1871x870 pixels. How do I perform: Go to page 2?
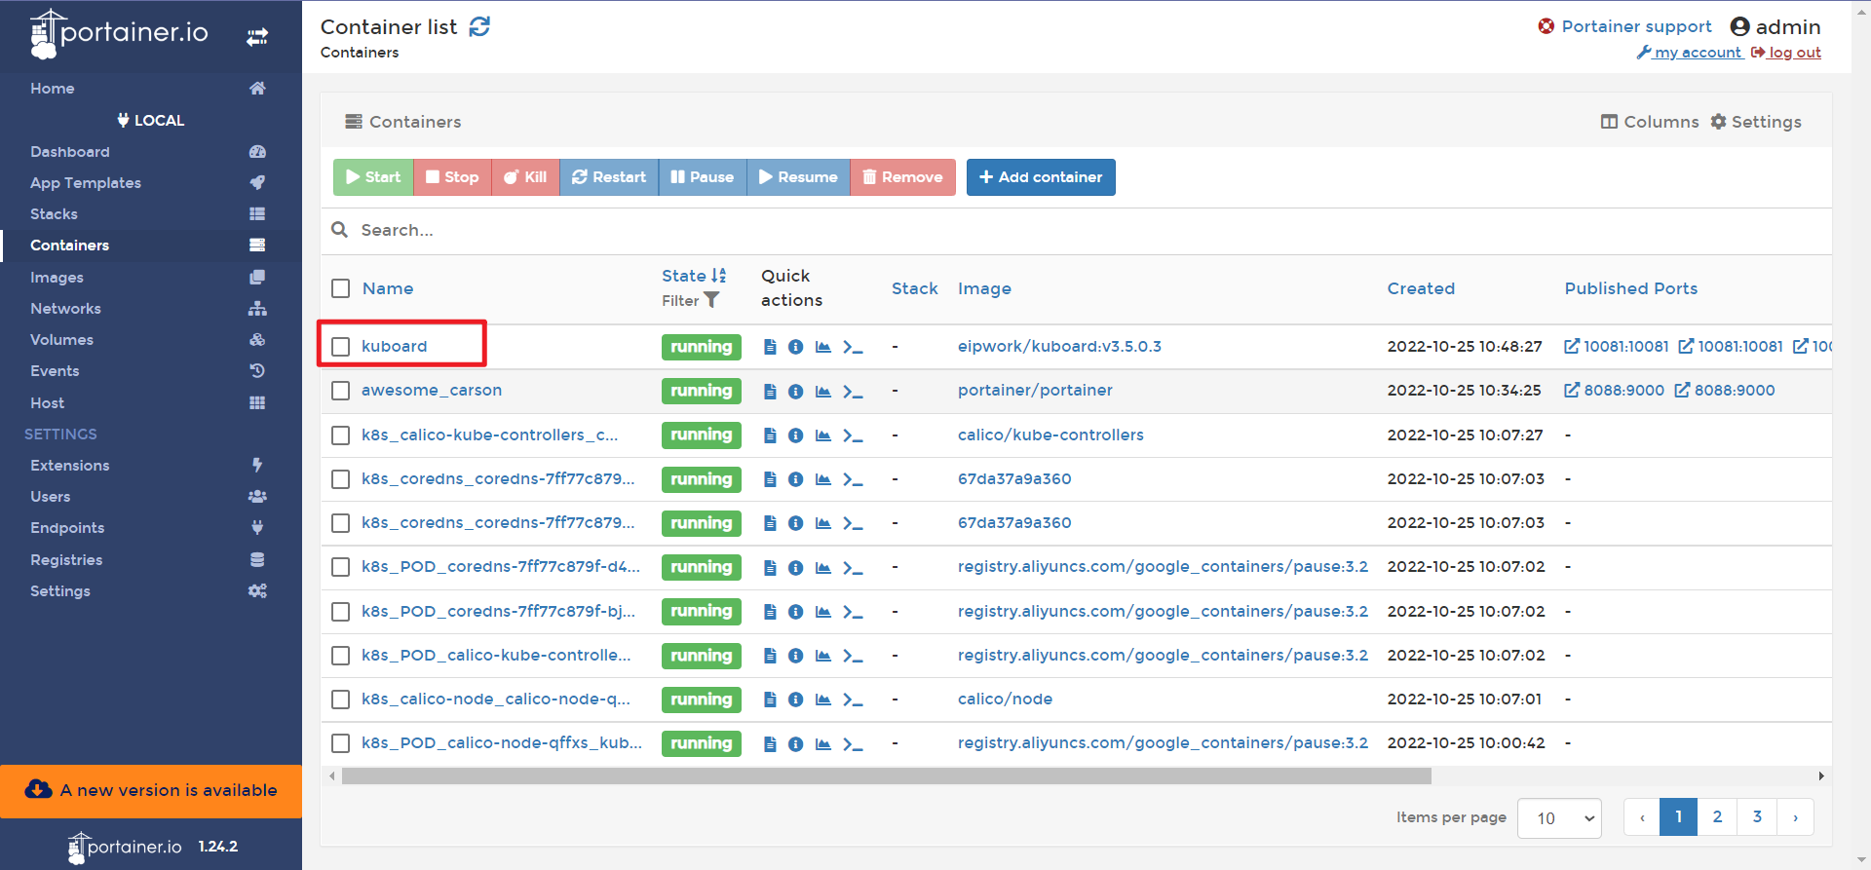[1717, 817]
